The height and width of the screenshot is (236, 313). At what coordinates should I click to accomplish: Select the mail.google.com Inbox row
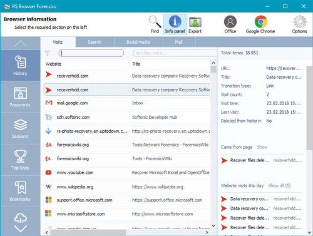point(127,103)
